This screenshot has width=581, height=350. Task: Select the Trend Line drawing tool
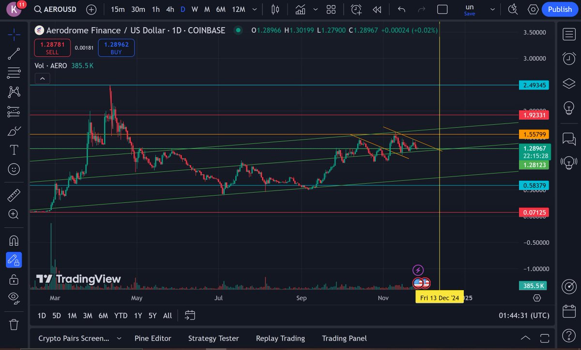click(x=14, y=54)
